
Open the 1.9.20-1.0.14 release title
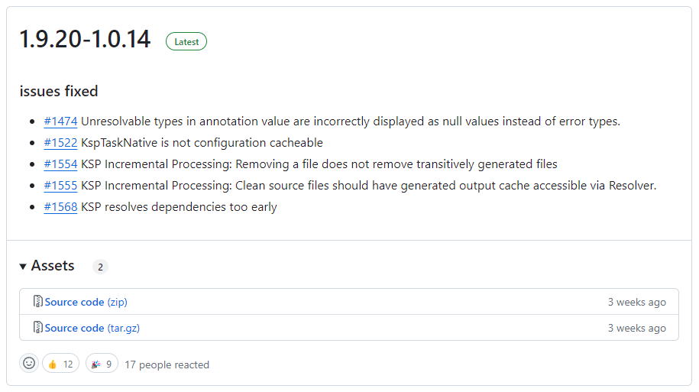tap(85, 40)
